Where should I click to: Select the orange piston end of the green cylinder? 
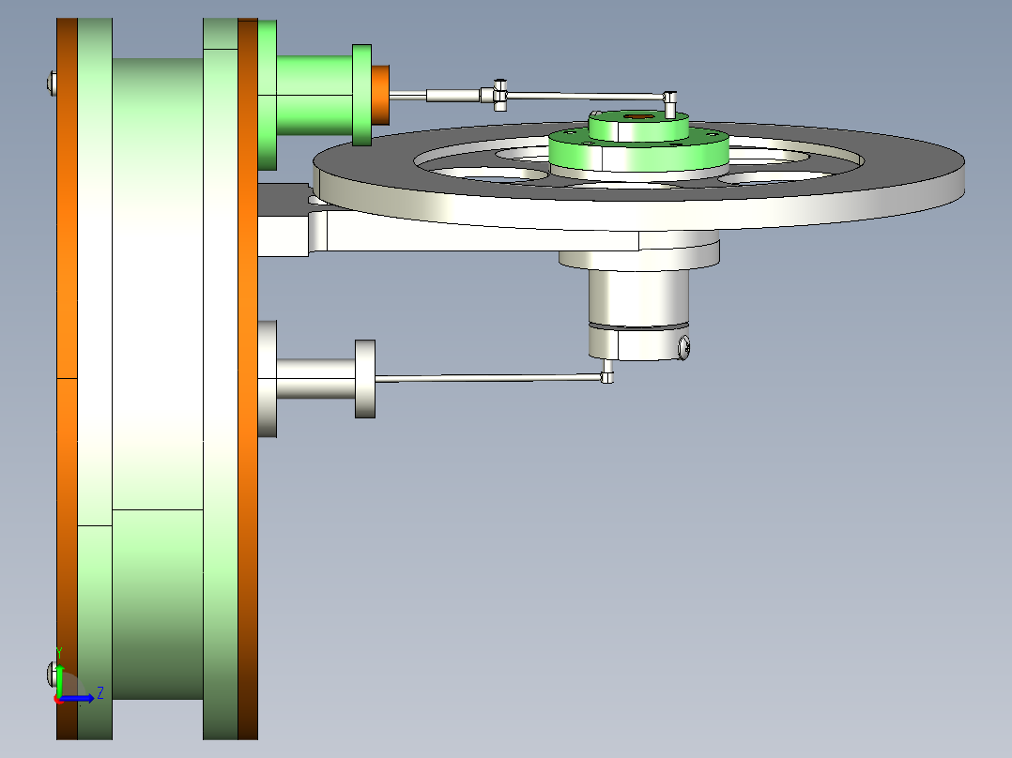380,95
